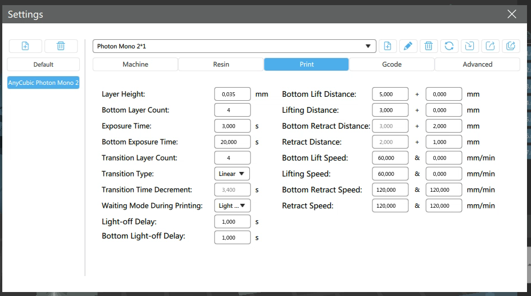Expand the Waiting Mode During Printing dropdown
Screen dimensions: 531x296
click(x=232, y=205)
